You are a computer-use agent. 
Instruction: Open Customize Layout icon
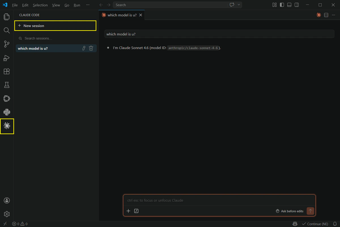[275, 5]
